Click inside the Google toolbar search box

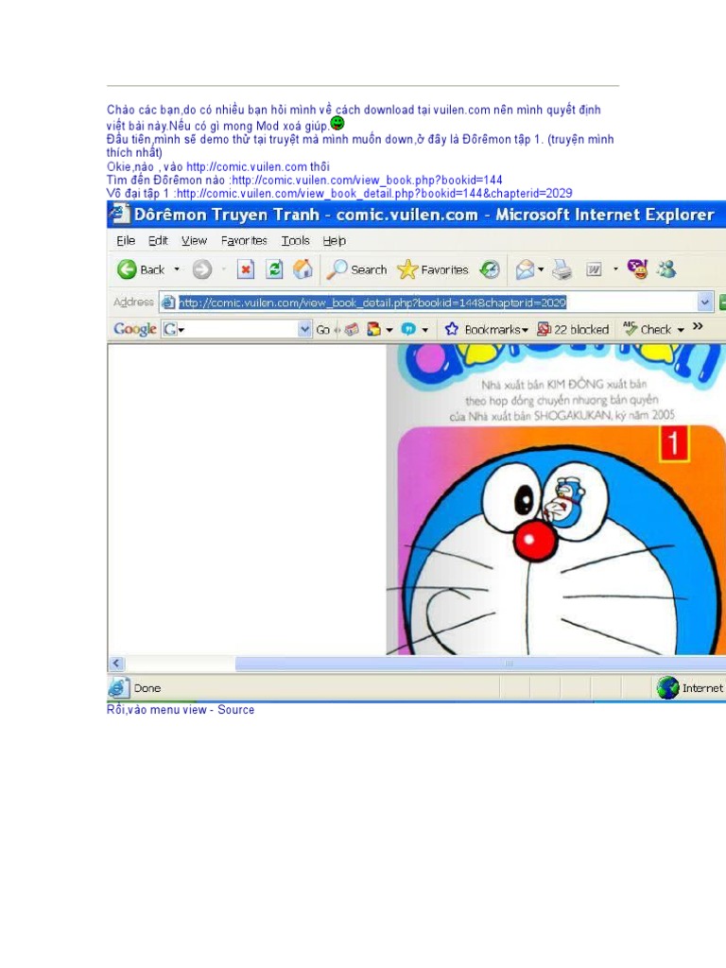click(237, 329)
